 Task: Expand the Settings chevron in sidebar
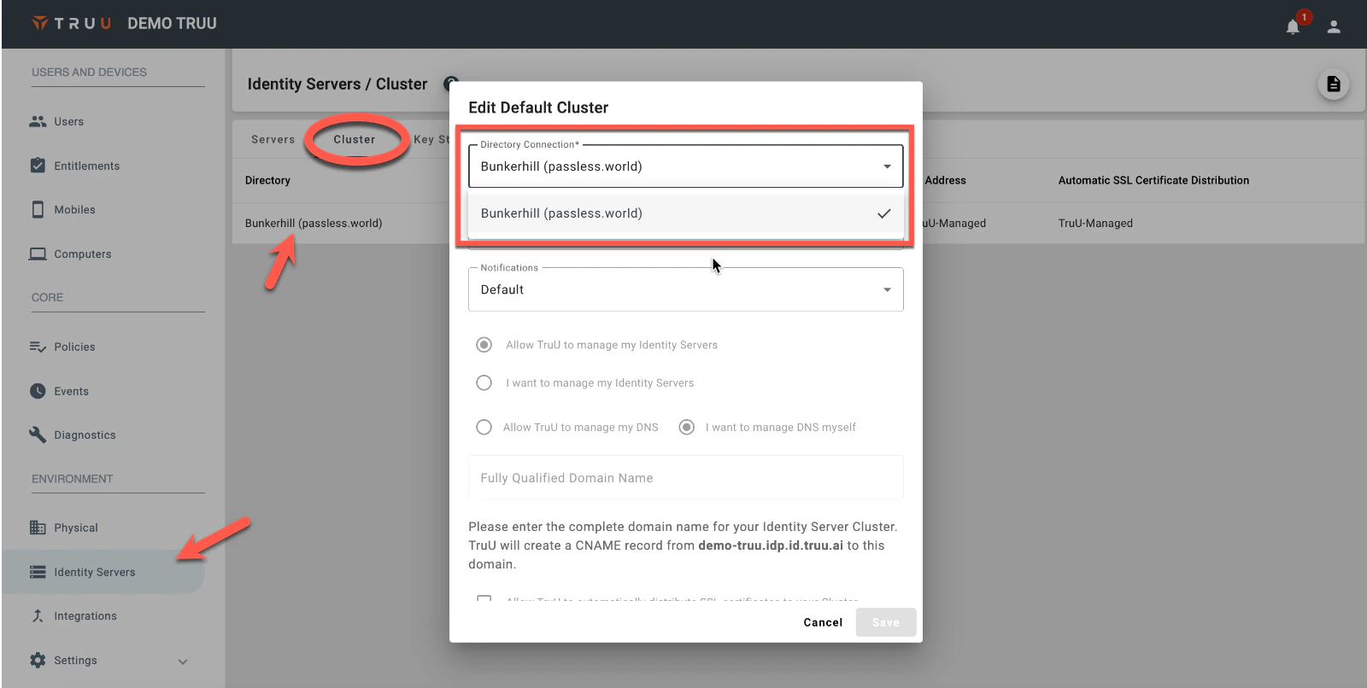183,662
